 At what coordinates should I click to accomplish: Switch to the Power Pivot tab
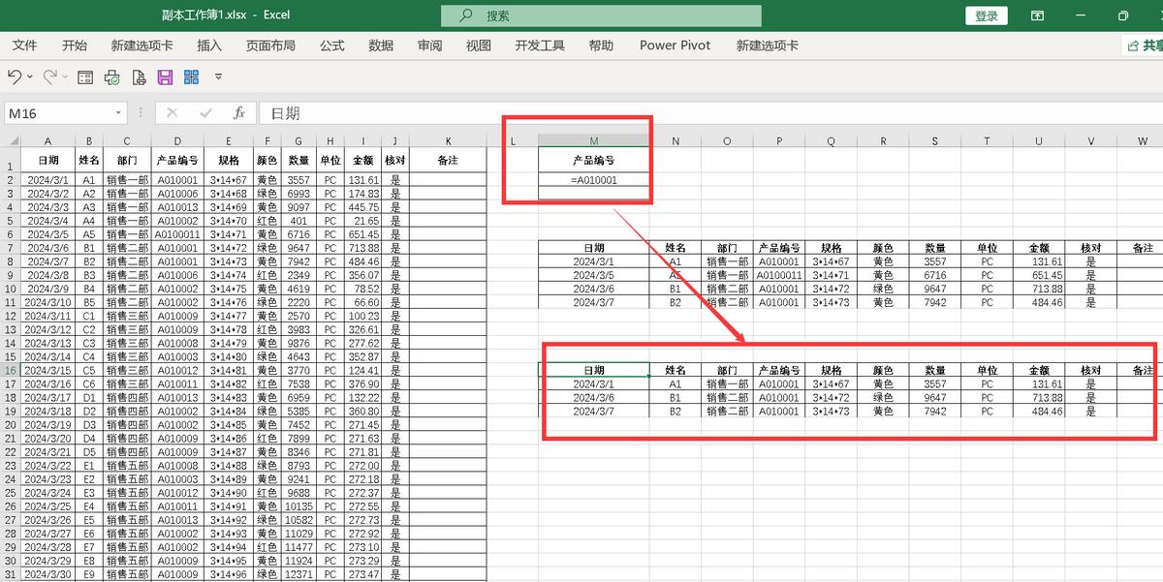675,46
